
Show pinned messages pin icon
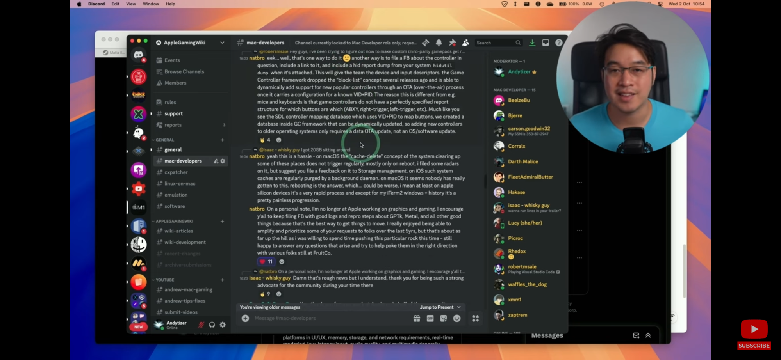click(x=452, y=43)
